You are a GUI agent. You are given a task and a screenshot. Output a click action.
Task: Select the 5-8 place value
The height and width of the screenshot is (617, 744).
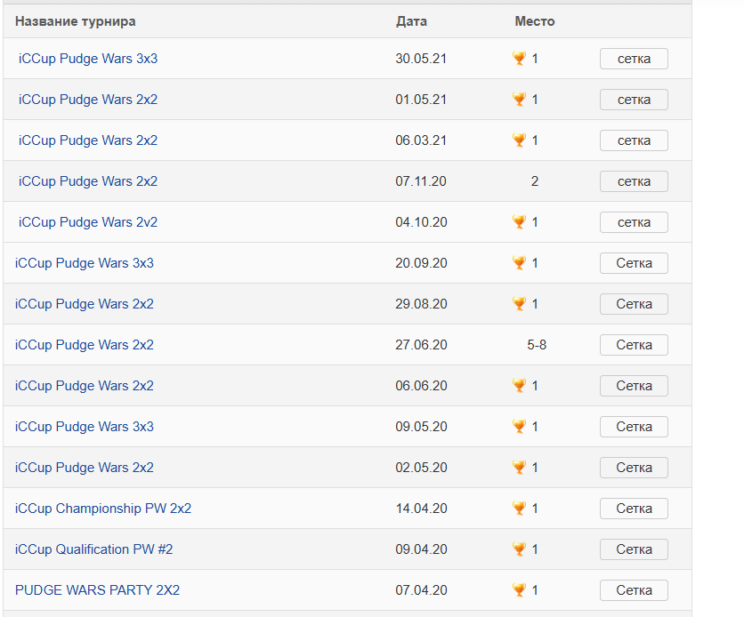[x=537, y=345]
